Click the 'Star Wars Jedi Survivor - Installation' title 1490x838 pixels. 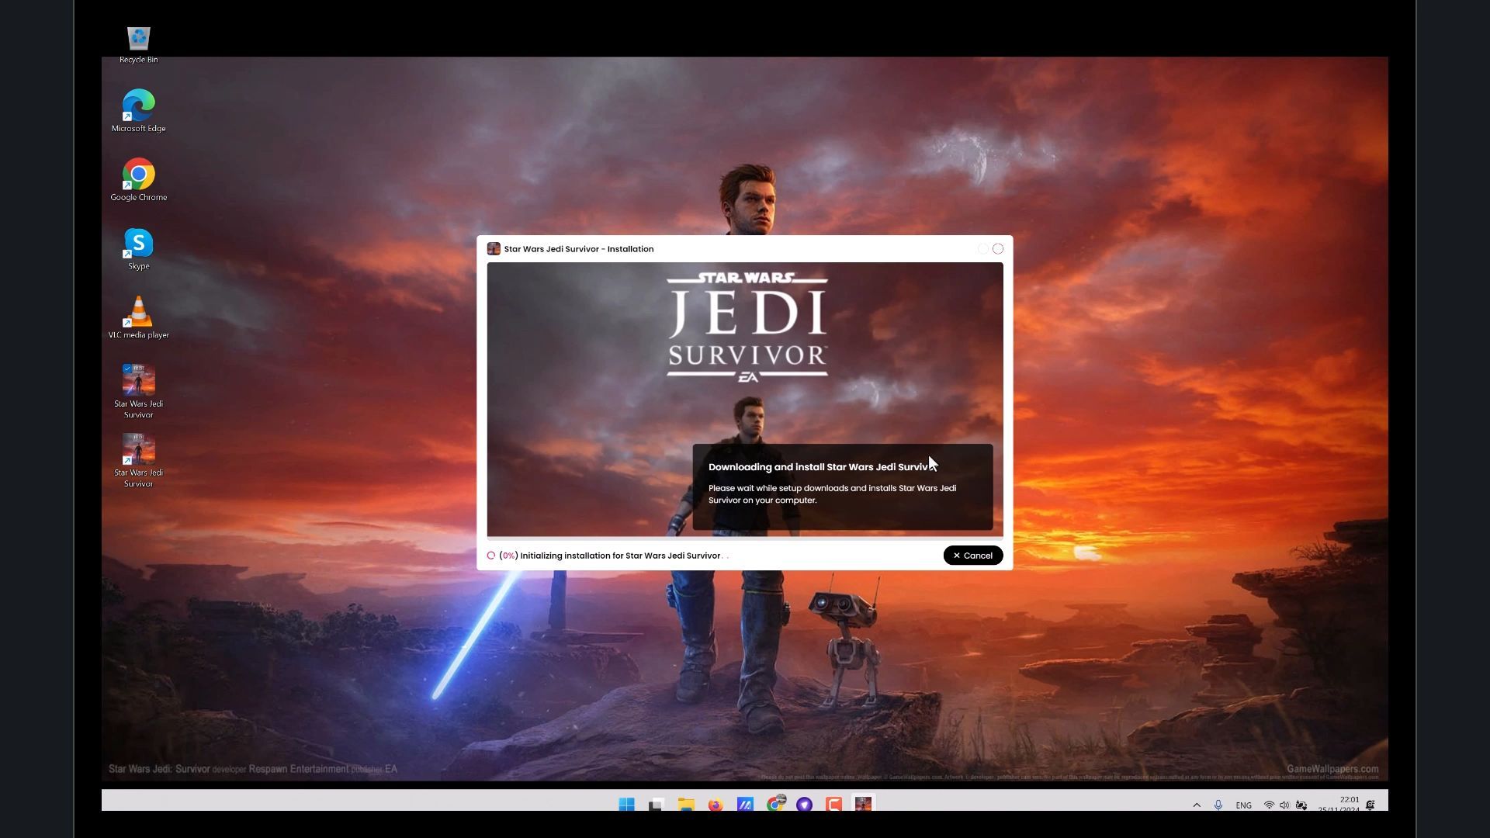[x=579, y=249]
